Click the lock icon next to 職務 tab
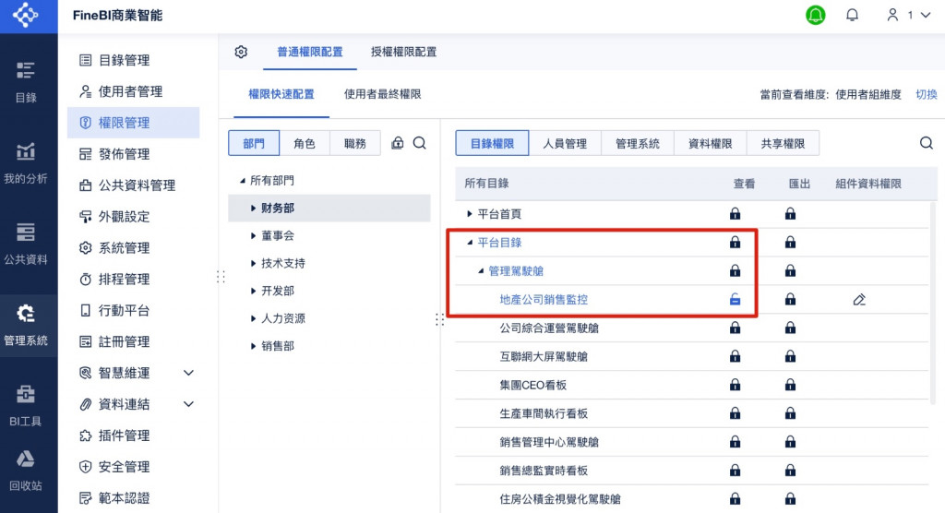 pyautogui.click(x=397, y=143)
